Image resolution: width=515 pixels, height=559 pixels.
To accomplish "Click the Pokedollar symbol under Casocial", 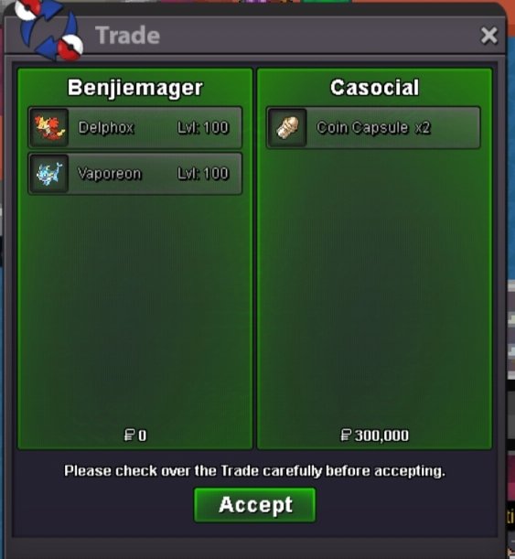I will tap(346, 435).
